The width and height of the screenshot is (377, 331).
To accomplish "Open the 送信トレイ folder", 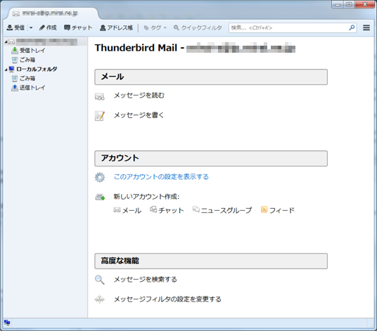I will pyautogui.click(x=28, y=88).
